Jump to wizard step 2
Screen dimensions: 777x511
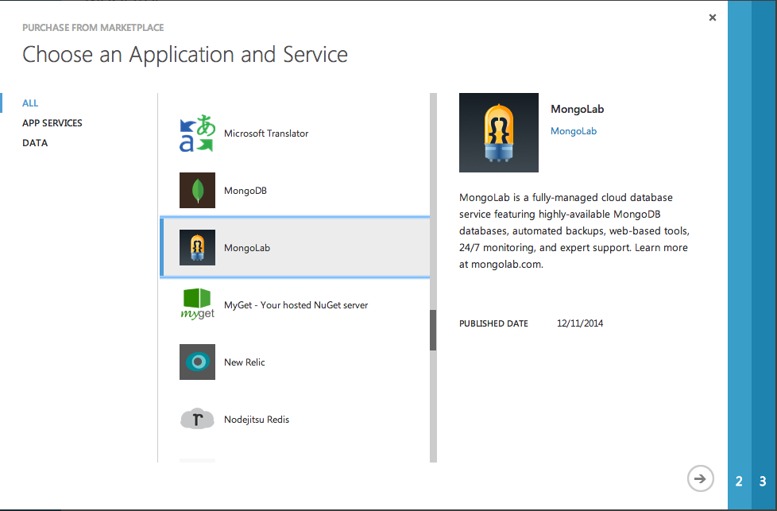coord(739,481)
